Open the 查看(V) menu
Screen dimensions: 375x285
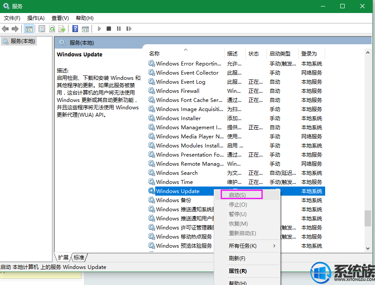pyautogui.click(x=60, y=18)
